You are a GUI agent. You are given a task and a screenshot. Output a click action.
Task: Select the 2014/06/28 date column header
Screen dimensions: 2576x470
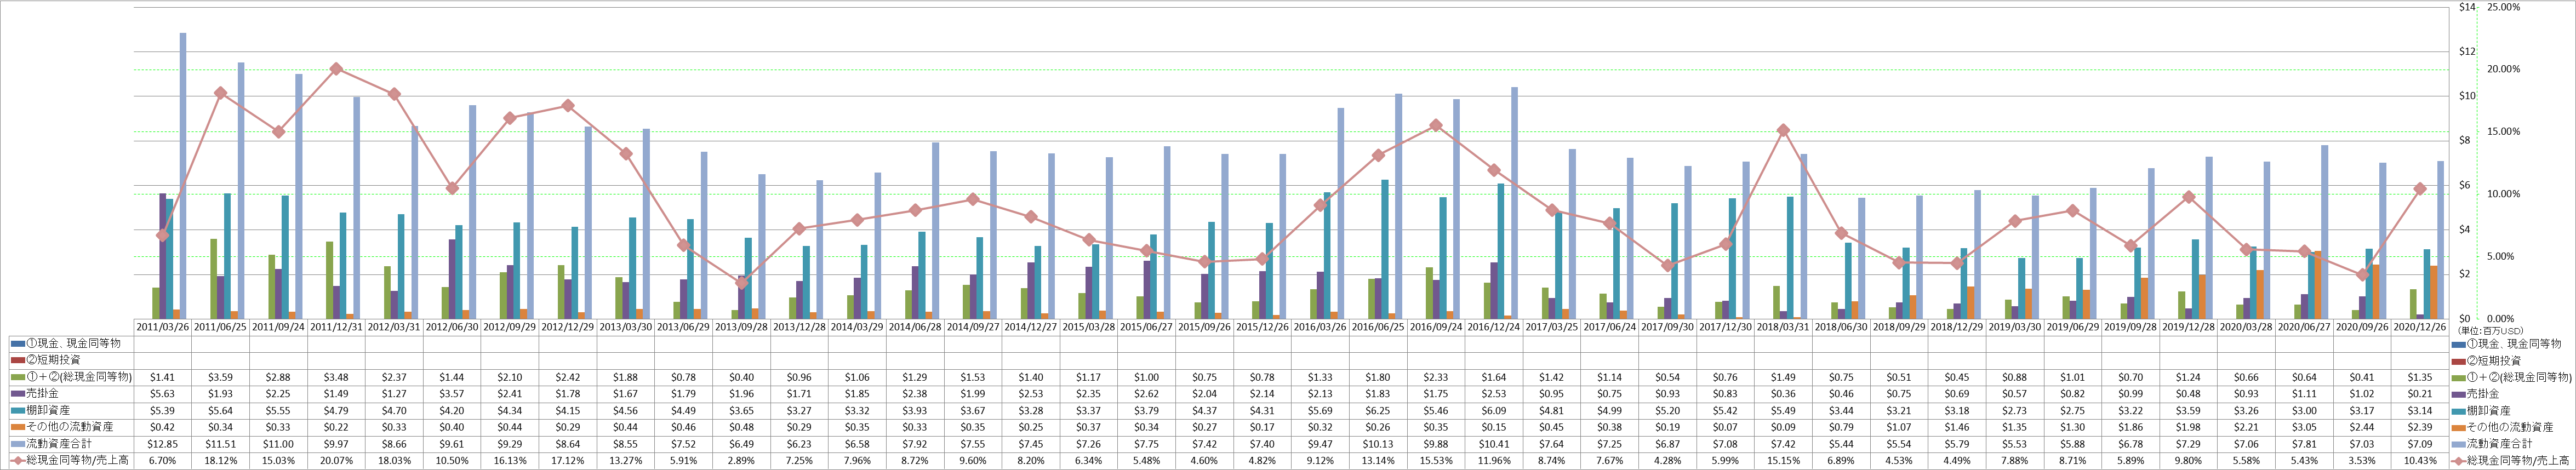tap(915, 326)
